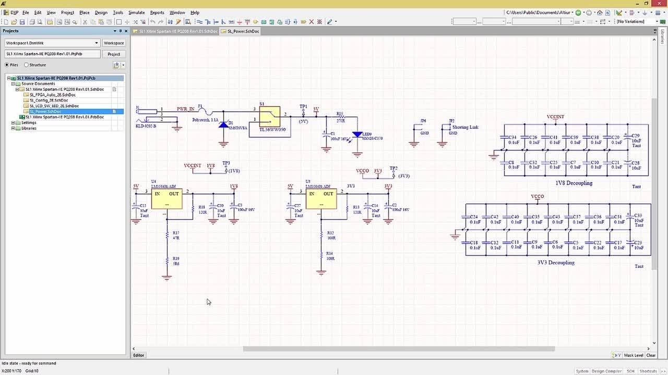Create a new document from toolbar
Image resolution: width=668 pixels, height=375 pixels.
6,22
